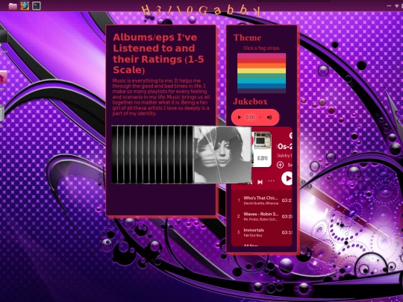
Task: Select the blue flag stripe theme
Action: coord(261,86)
